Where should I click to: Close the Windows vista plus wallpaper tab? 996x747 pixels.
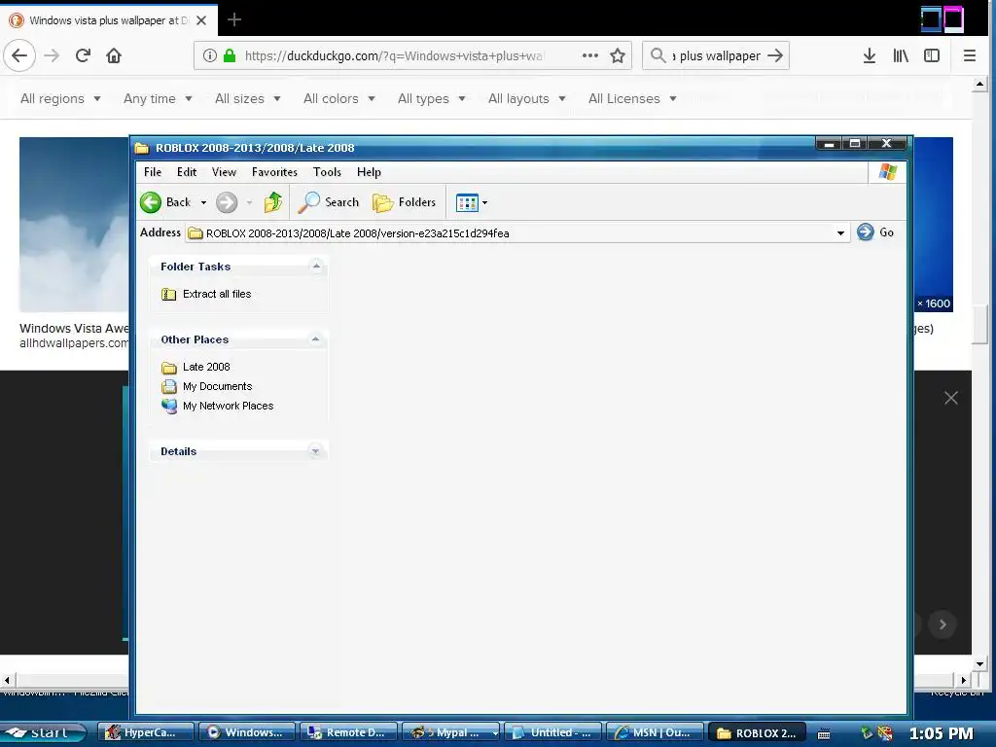pyautogui.click(x=201, y=20)
